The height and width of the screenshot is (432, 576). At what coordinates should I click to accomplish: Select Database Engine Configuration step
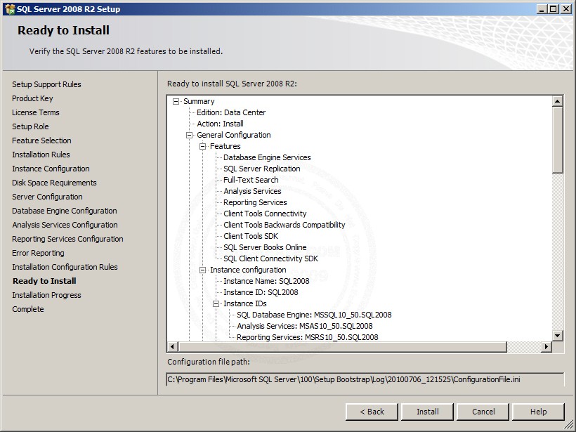tap(65, 211)
